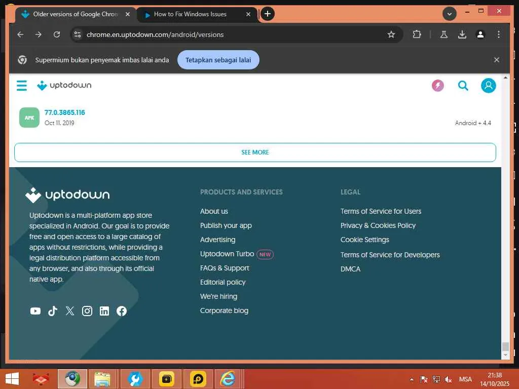Viewport: 519px width, 389px height.
Task: Click the green APK icon
Action: [29, 118]
